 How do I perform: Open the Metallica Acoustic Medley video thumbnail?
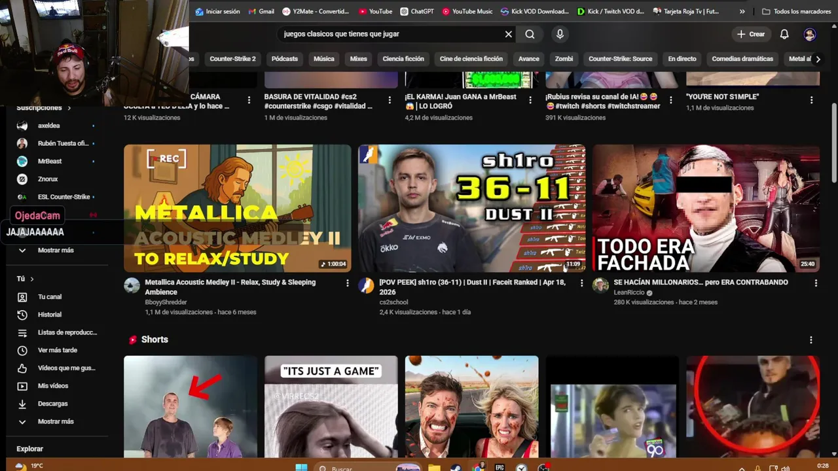[238, 208]
